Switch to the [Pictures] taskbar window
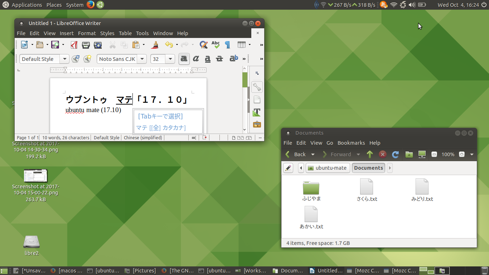 141,271
